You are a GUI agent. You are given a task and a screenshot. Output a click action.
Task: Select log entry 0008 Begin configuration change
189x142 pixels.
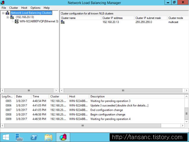92,115
